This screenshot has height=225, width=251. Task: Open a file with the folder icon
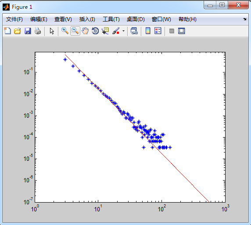18,31
